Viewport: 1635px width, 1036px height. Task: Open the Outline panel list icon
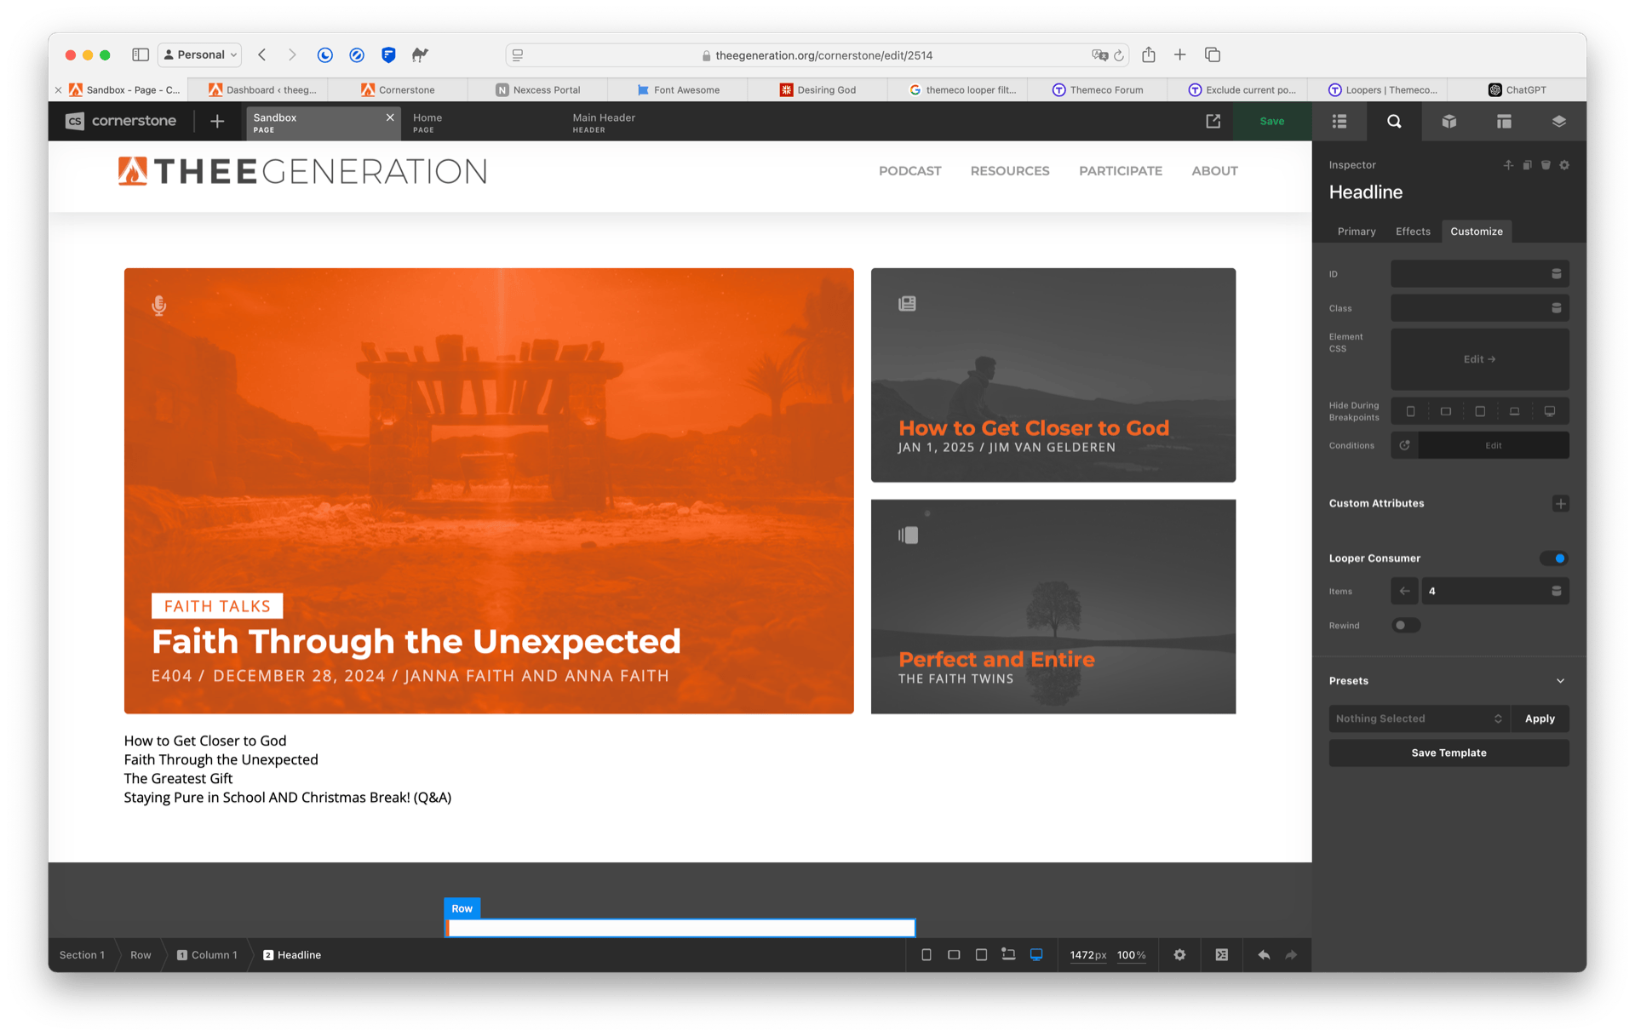[x=1340, y=122]
